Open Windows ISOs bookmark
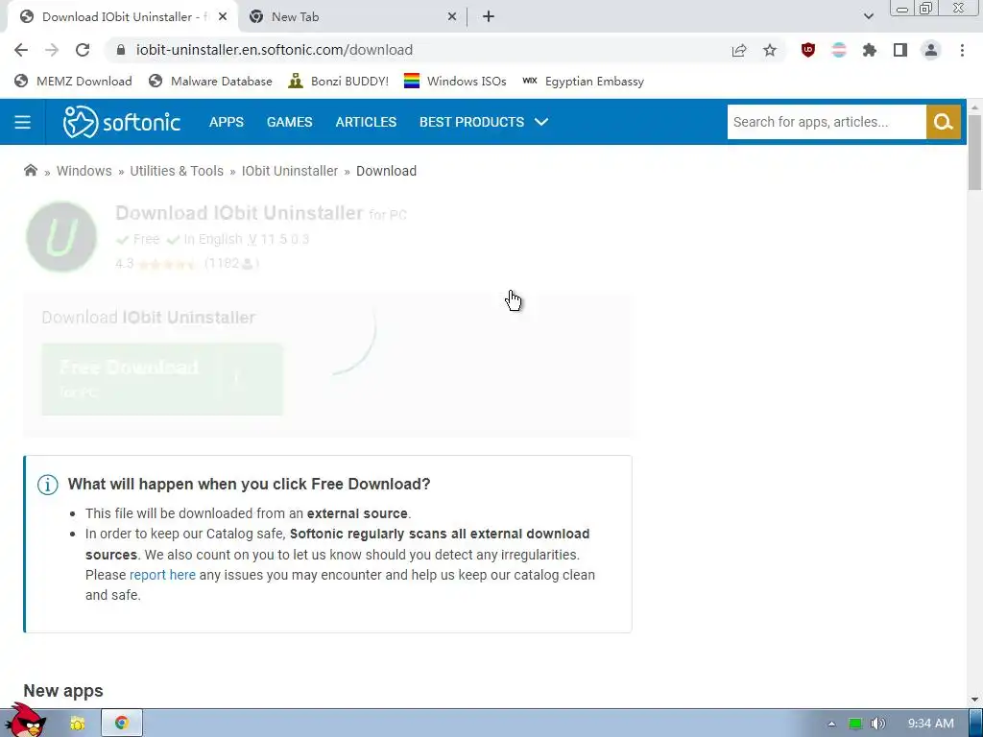 pos(455,81)
